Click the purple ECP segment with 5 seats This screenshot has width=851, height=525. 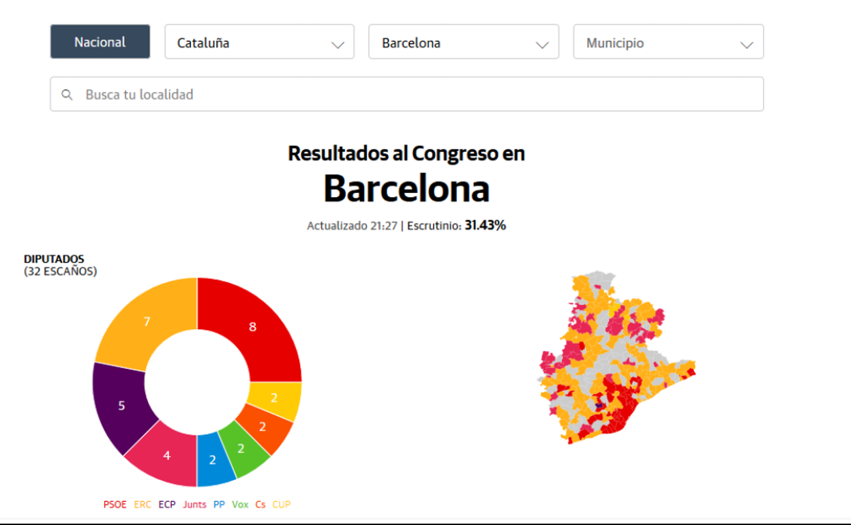[x=121, y=406]
